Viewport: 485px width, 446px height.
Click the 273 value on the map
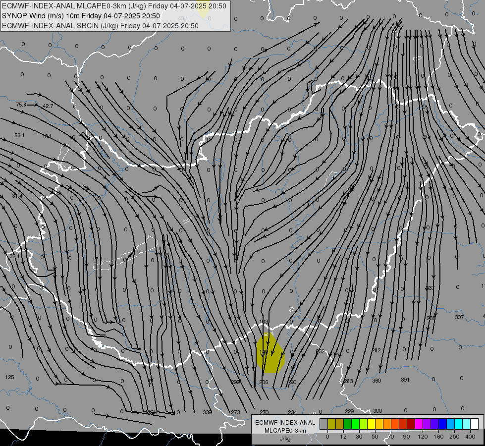coord(235,412)
